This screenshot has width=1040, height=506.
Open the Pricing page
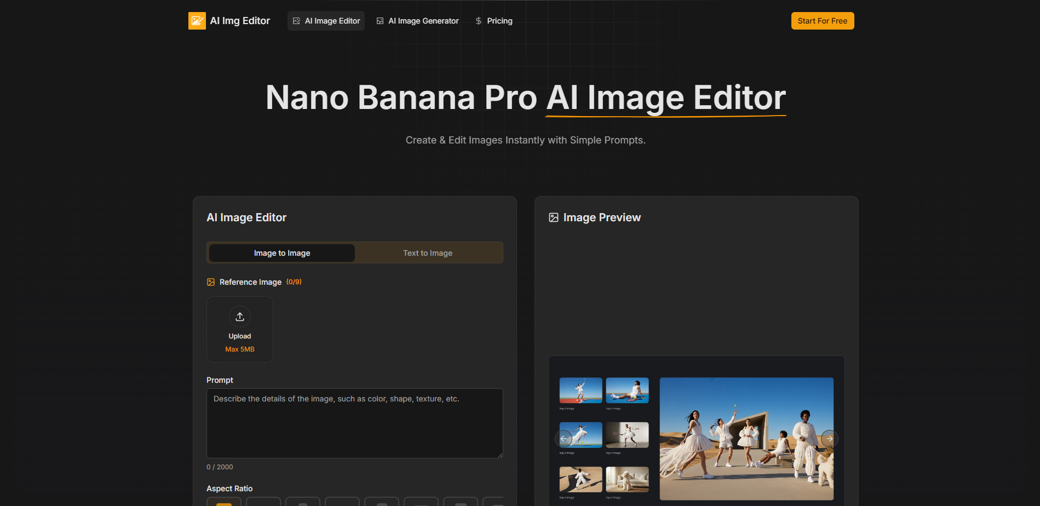(x=493, y=21)
